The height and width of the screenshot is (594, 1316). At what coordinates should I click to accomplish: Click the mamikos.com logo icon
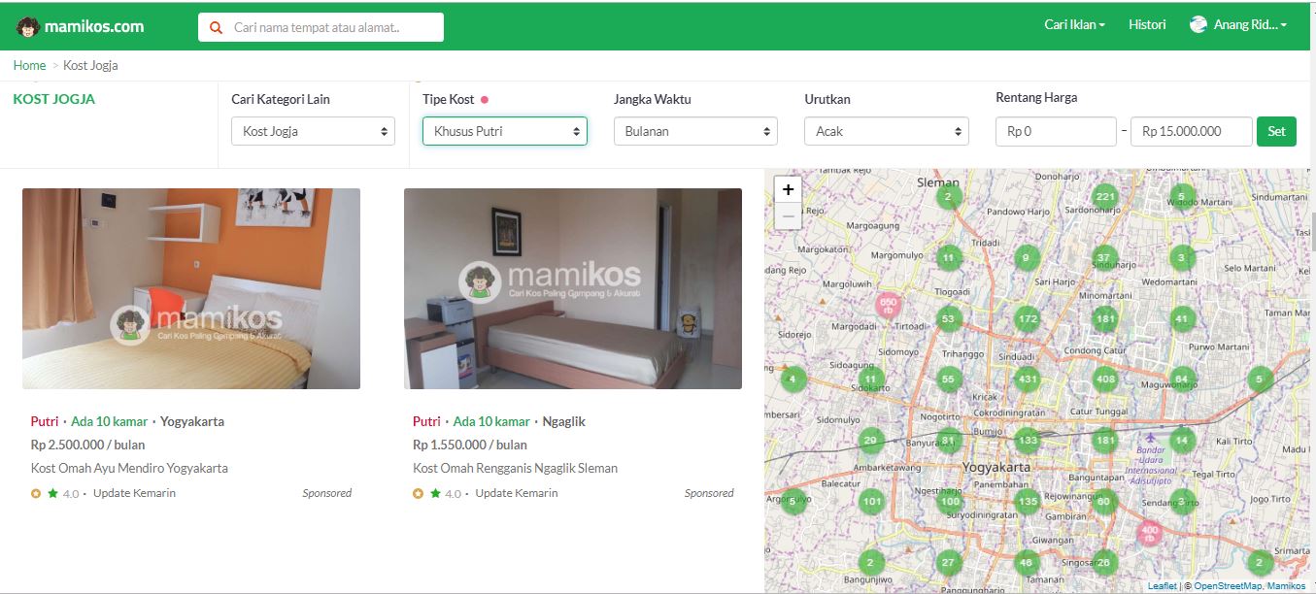[x=28, y=27]
